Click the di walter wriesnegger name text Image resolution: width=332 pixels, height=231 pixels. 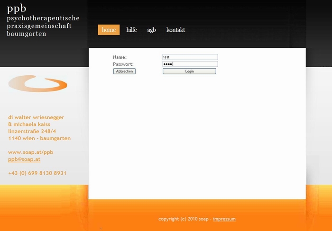pyautogui.click(x=36, y=117)
